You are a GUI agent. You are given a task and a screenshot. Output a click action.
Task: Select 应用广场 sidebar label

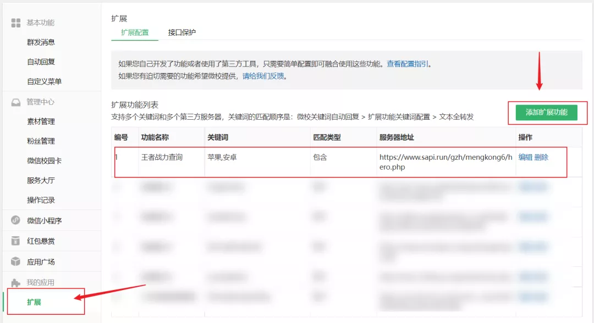[x=41, y=261]
